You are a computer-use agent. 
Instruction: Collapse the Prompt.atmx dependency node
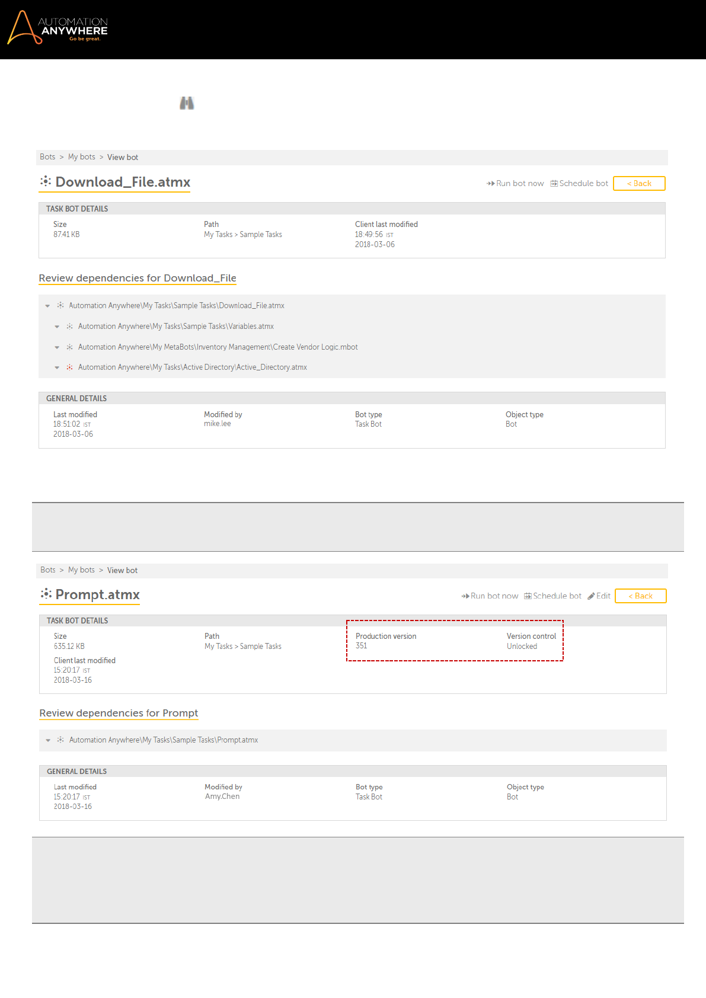[x=48, y=740]
